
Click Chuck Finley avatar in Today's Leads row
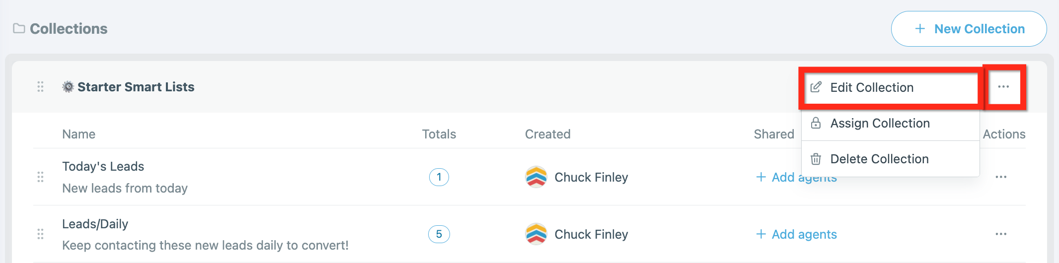(x=536, y=177)
